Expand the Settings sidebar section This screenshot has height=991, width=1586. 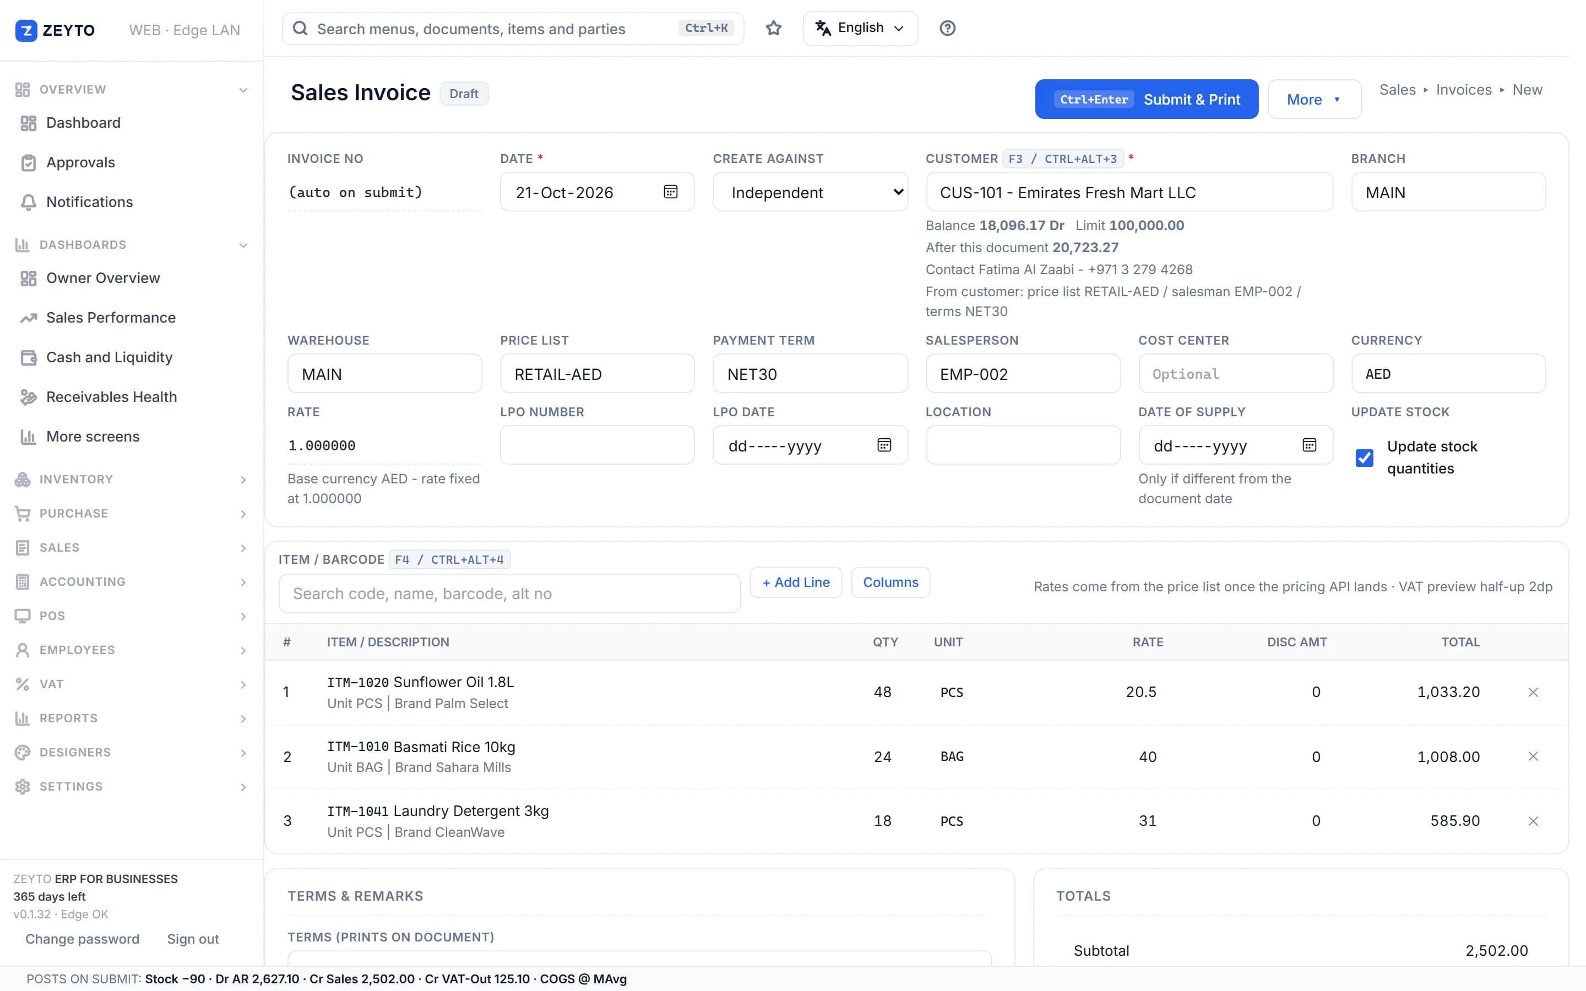(x=131, y=787)
